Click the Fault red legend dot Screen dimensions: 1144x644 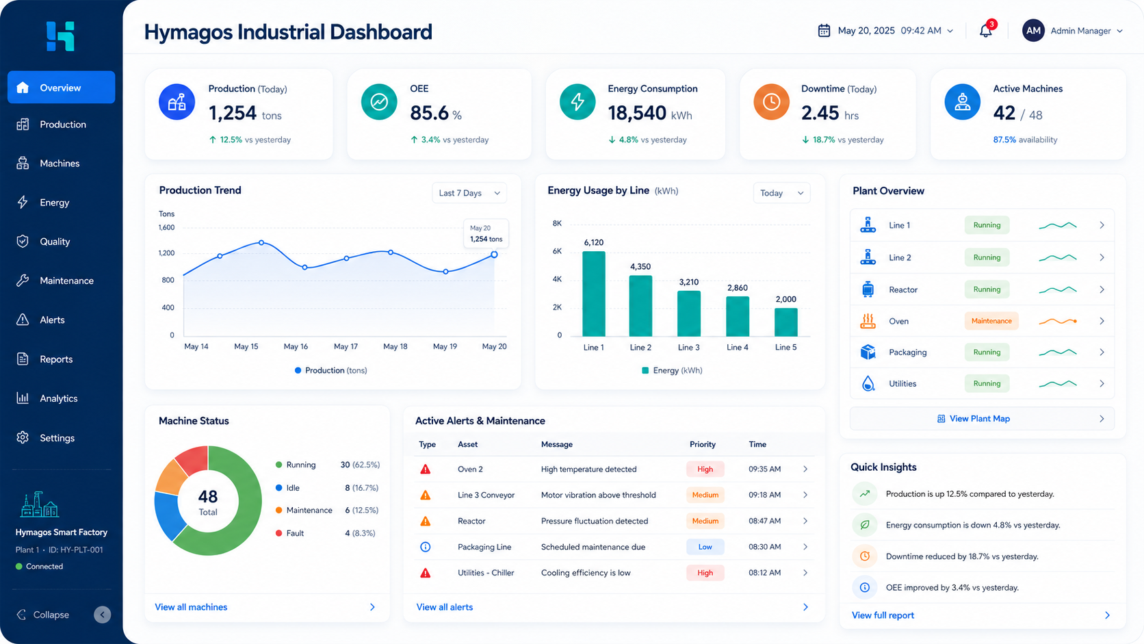point(278,533)
